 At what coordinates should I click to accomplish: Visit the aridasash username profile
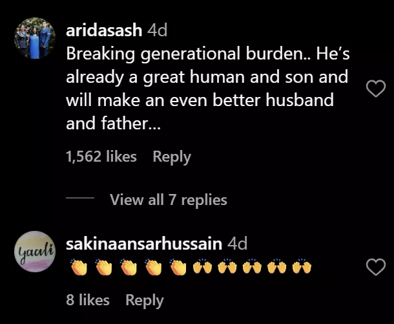[104, 30]
